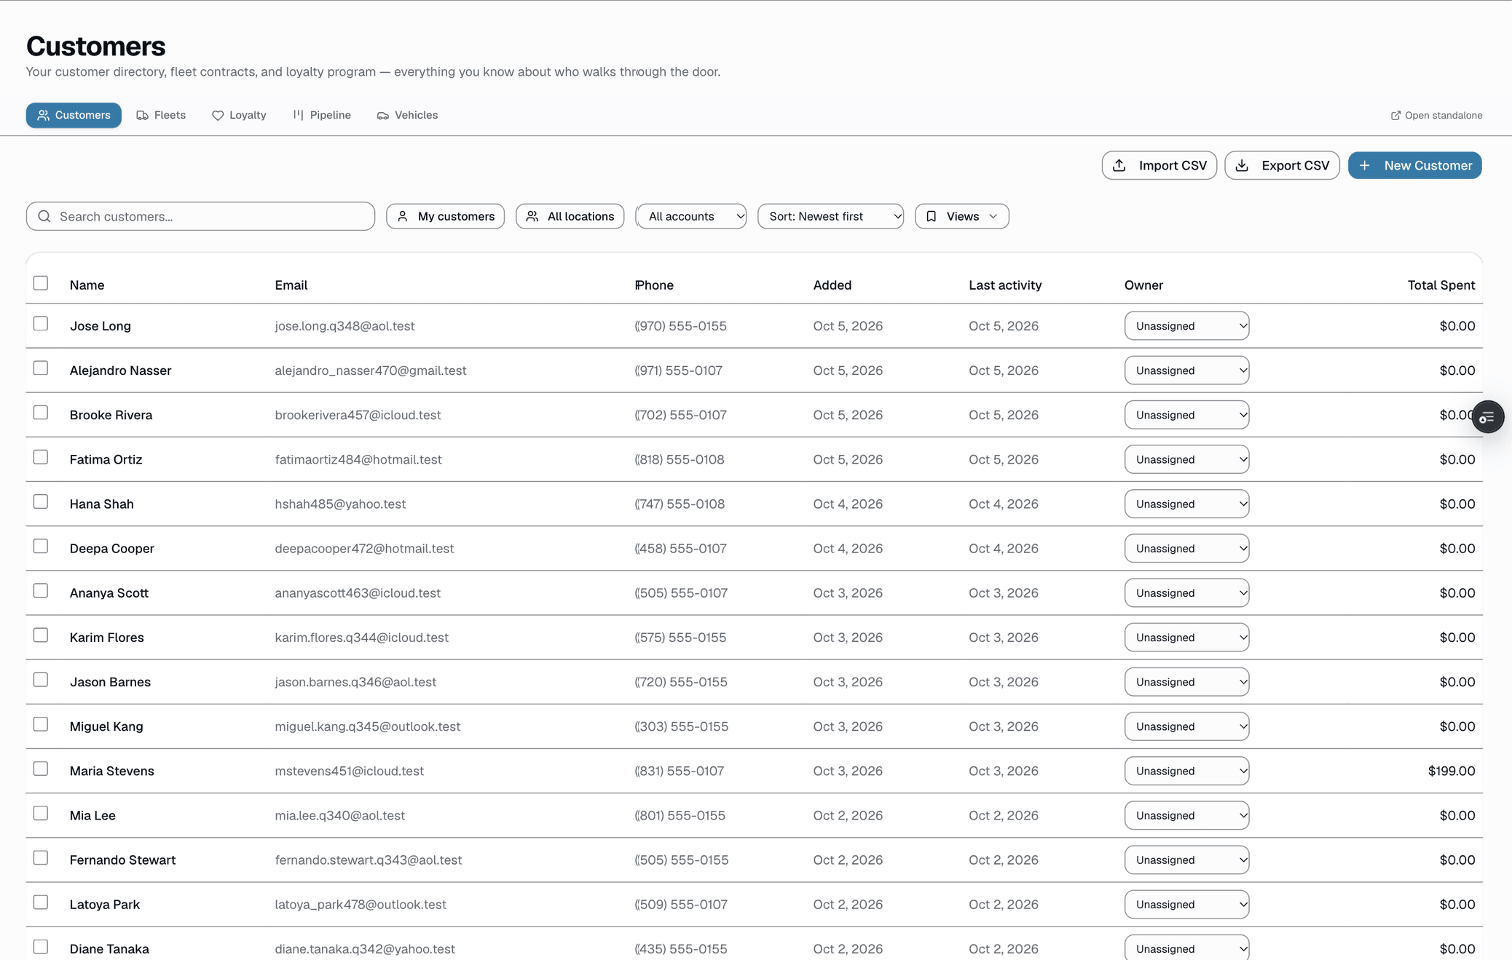Image resolution: width=1512 pixels, height=960 pixels.
Task: Click Miguel Kang's email address
Action: (x=367, y=726)
